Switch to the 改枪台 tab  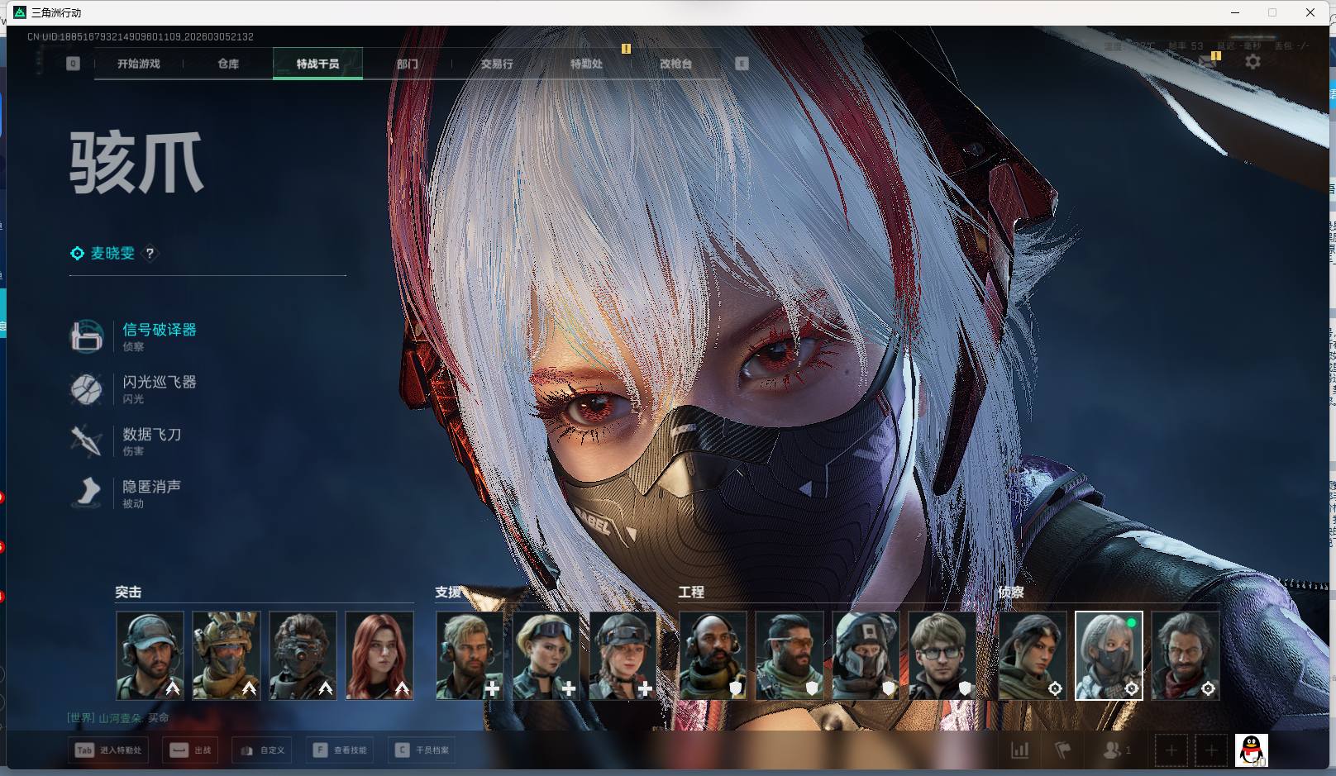coord(675,64)
